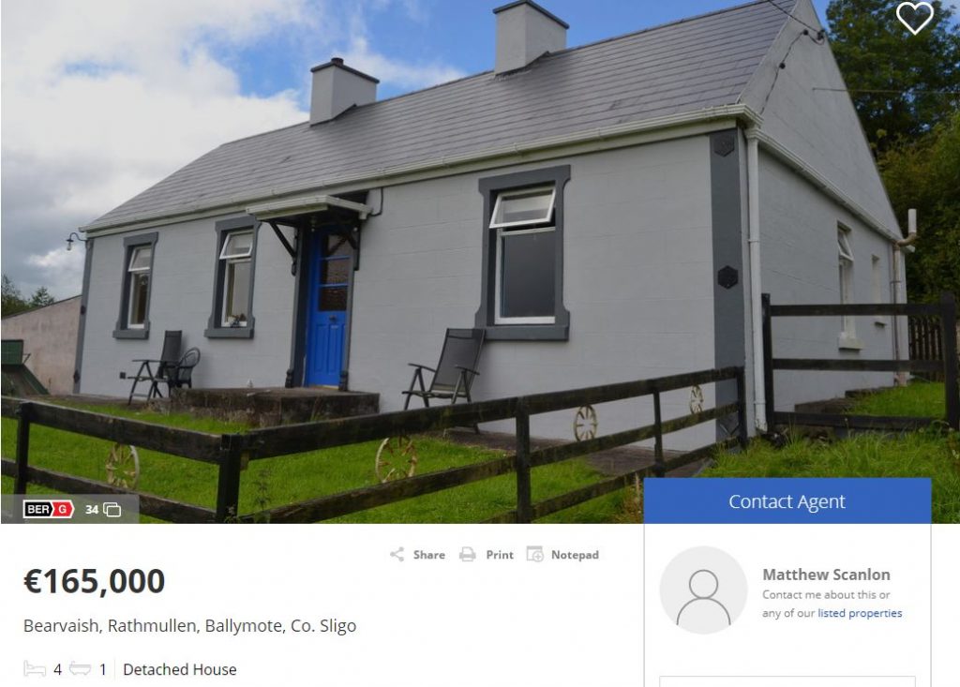The width and height of the screenshot is (960, 687).
Task: Open the listed properties link
Action: click(860, 613)
